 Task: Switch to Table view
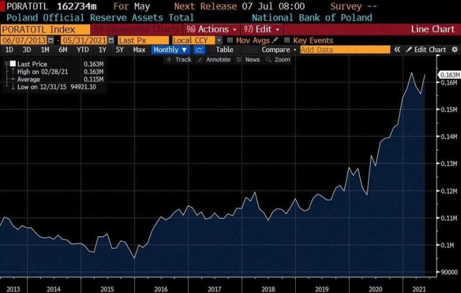coord(224,50)
